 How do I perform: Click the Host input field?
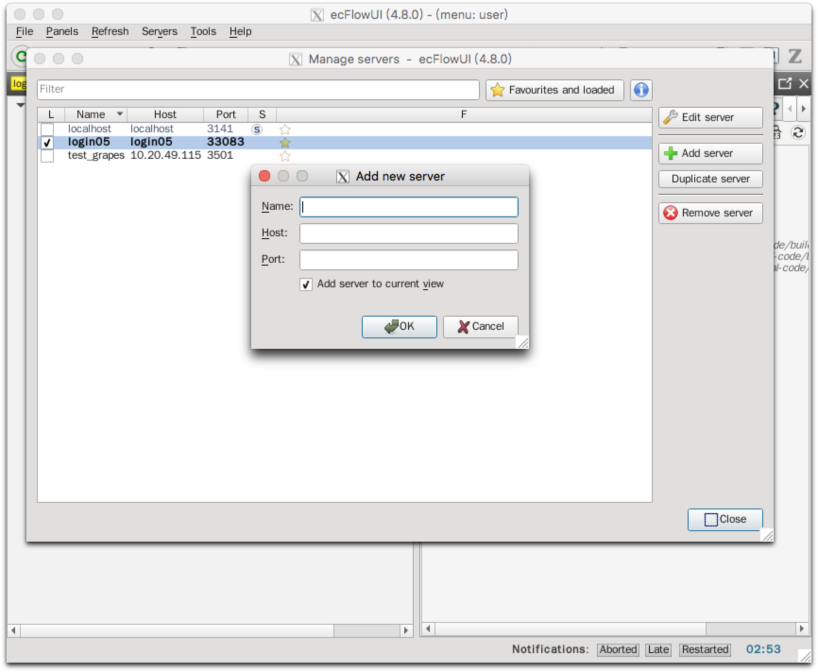[409, 233]
